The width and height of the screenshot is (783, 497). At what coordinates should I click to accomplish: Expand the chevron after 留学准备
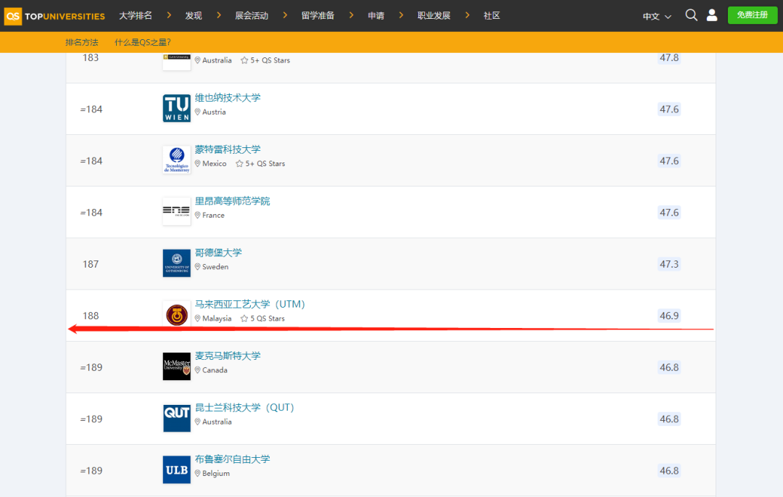352,15
